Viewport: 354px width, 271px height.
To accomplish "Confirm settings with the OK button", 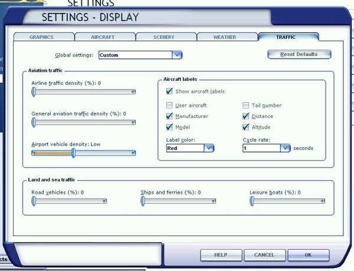I will click(x=309, y=255).
